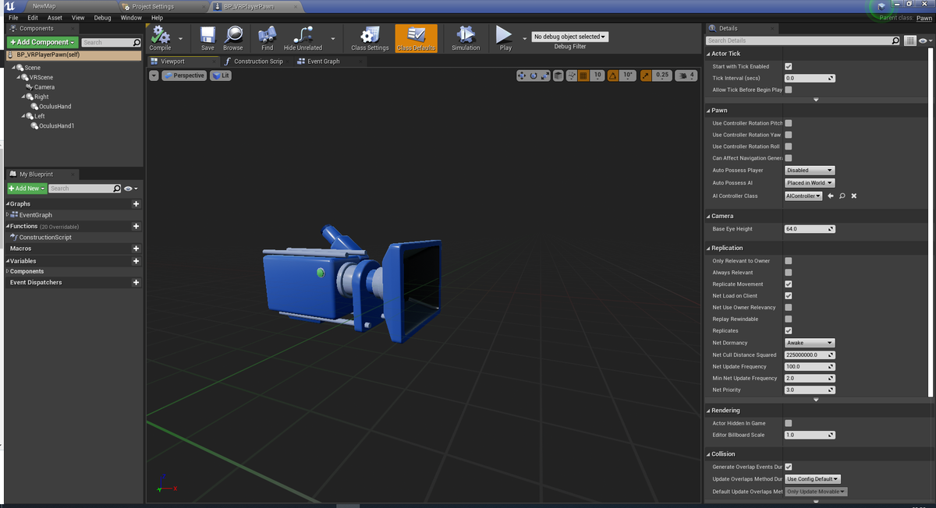Select the translate gizmo mode in viewport
The height and width of the screenshot is (508, 936).
(522, 76)
